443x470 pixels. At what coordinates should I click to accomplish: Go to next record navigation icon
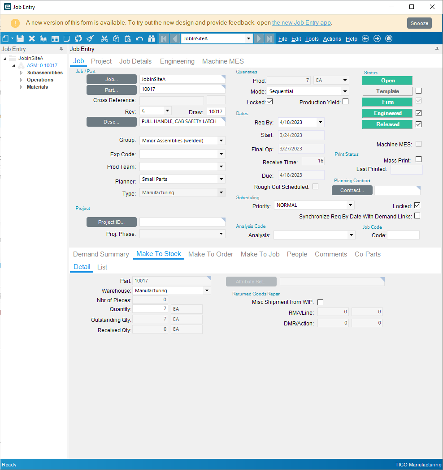258,38
